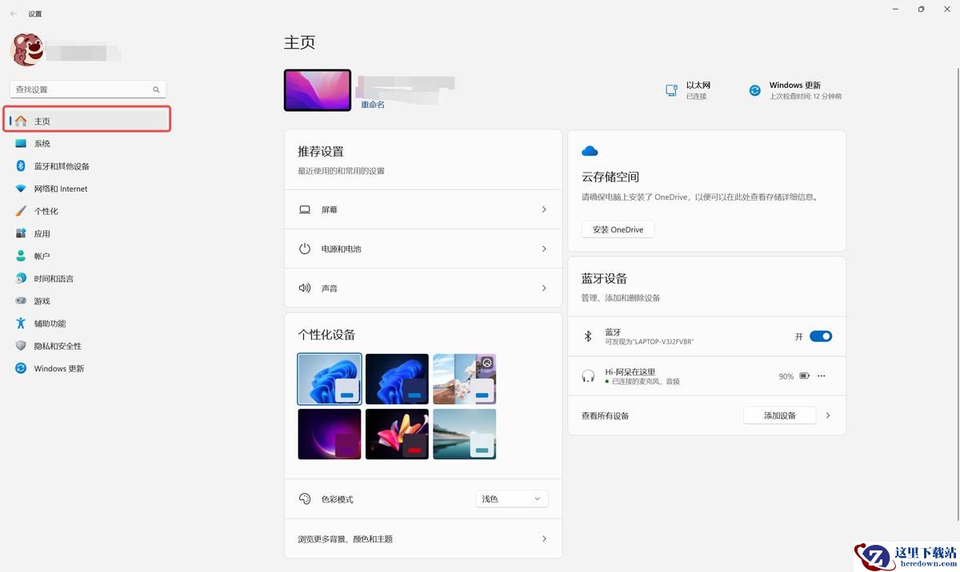Select 蓝牙和其他设备 in the sidebar
Screen dimensions: 960x572
[88, 166]
